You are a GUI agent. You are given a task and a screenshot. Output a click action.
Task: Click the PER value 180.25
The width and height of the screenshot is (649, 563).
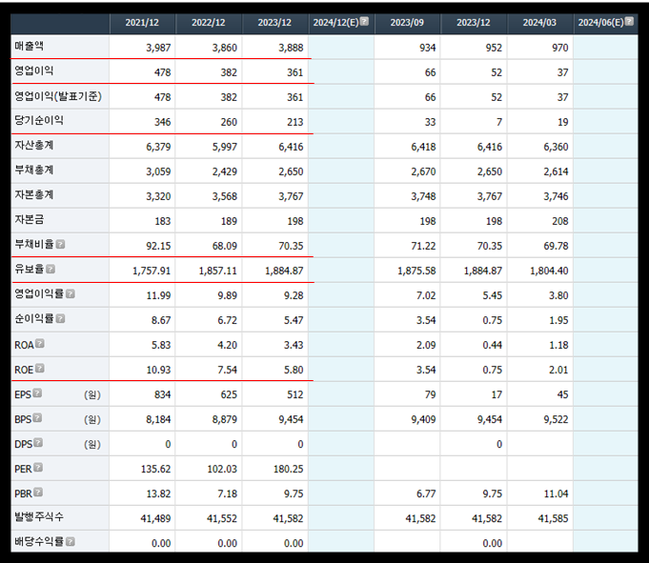pyautogui.click(x=288, y=470)
